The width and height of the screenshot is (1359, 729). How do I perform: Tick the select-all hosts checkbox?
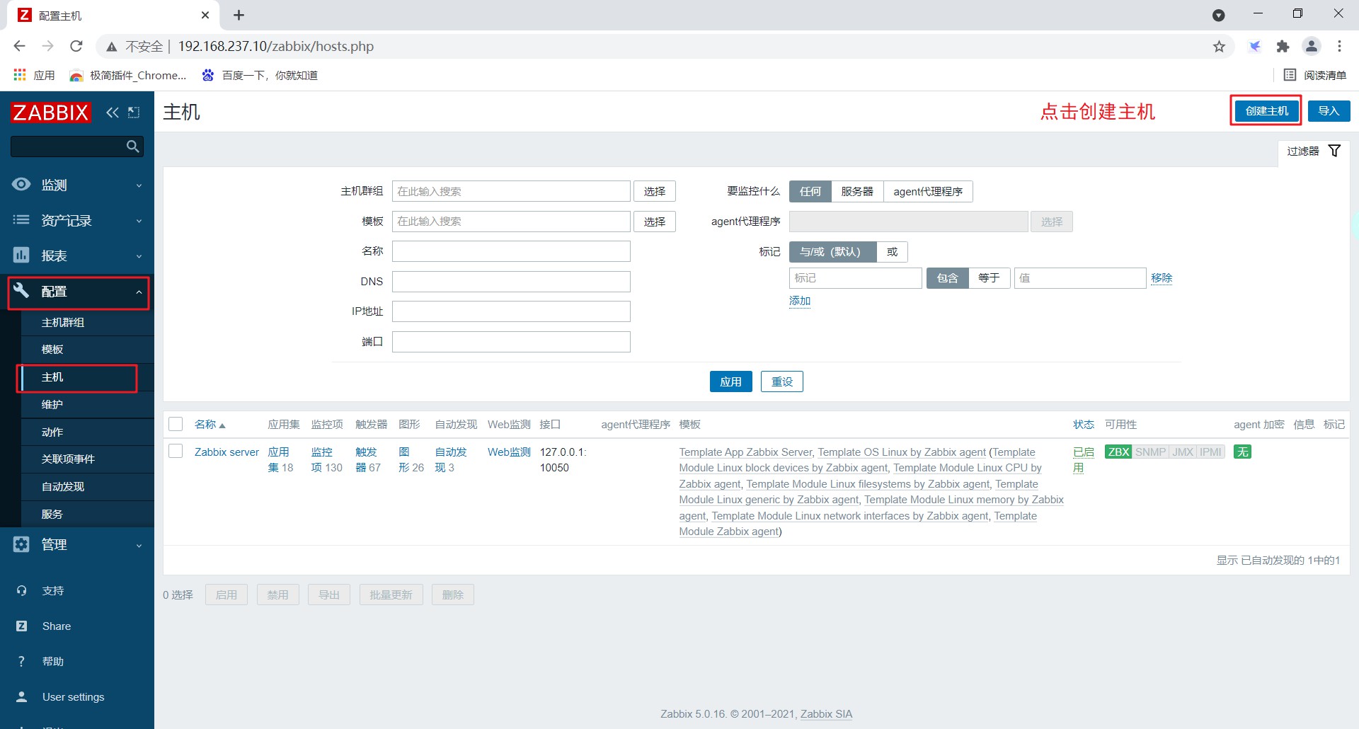tap(176, 424)
